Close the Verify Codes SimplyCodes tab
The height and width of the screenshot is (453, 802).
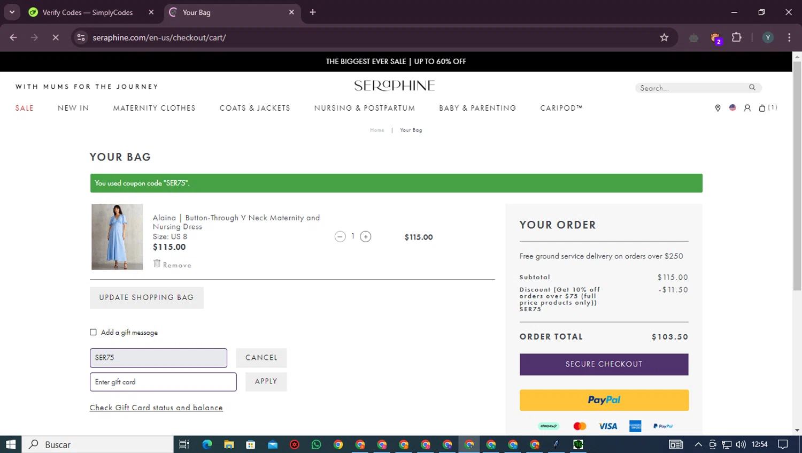tap(151, 12)
